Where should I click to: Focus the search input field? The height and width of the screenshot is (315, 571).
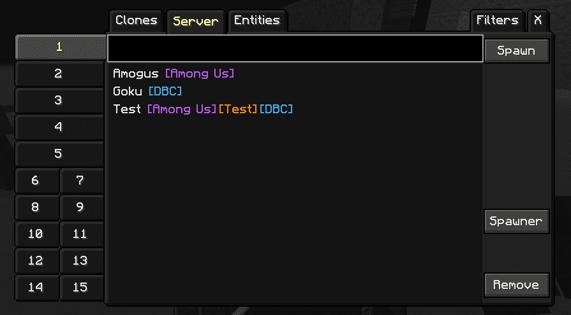click(x=295, y=48)
